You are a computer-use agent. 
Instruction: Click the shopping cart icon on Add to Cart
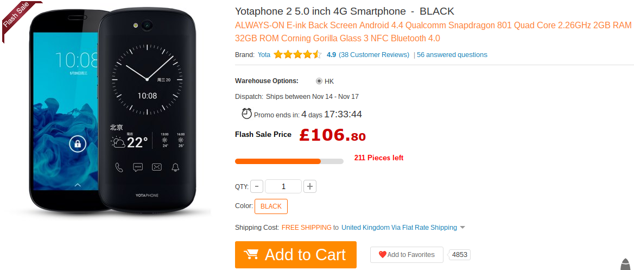coord(251,255)
